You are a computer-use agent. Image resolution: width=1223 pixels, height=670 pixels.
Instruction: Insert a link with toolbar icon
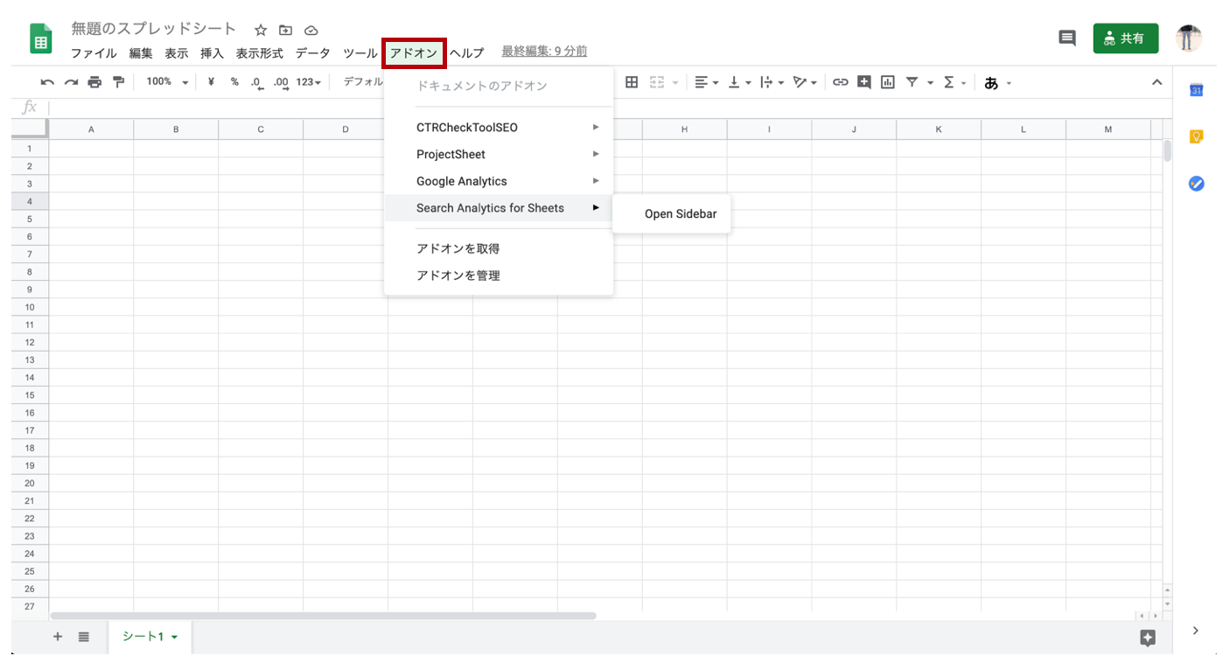click(x=840, y=82)
